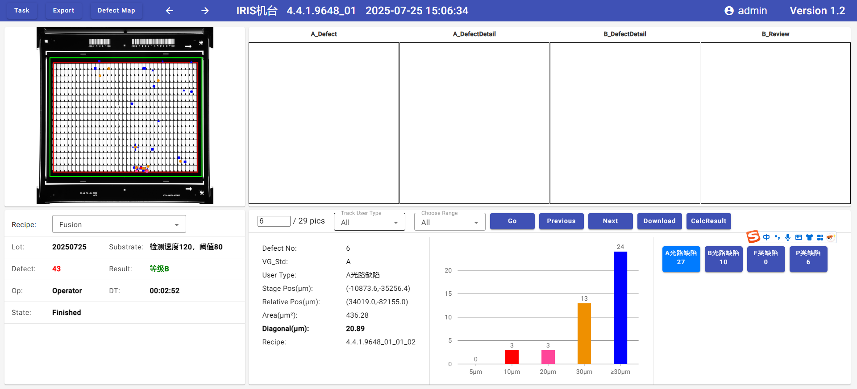The image size is (857, 389).
Task: Click the picture number input field
Action: (x=274, y=221)
